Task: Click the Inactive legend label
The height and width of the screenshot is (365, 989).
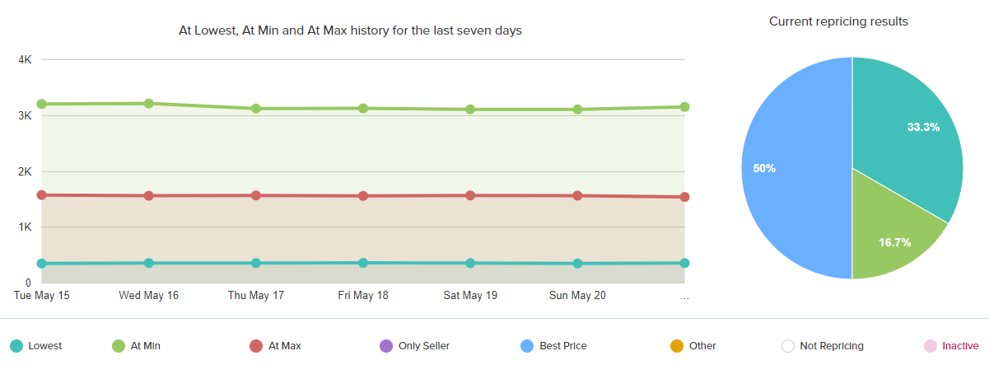Action: (x=960, y=346)
